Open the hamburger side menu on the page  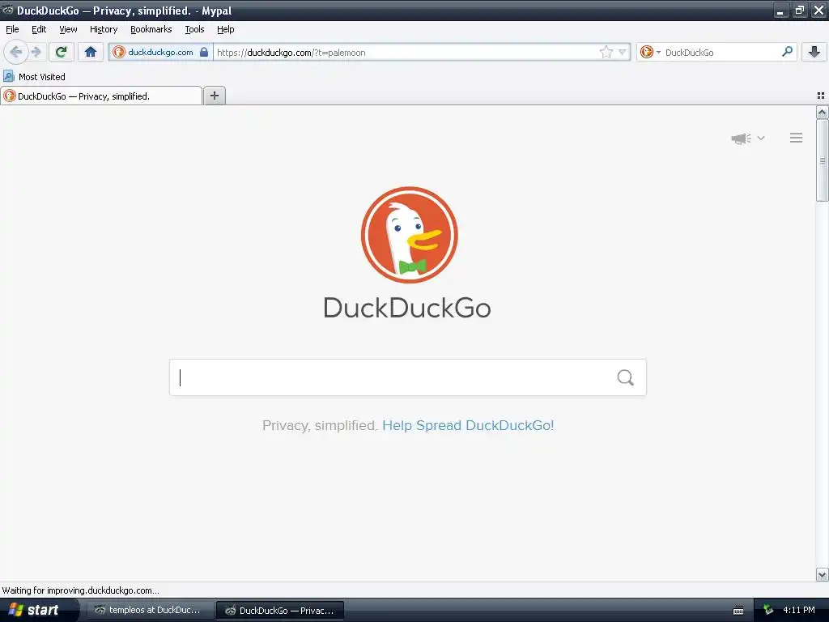pos(797,138)
